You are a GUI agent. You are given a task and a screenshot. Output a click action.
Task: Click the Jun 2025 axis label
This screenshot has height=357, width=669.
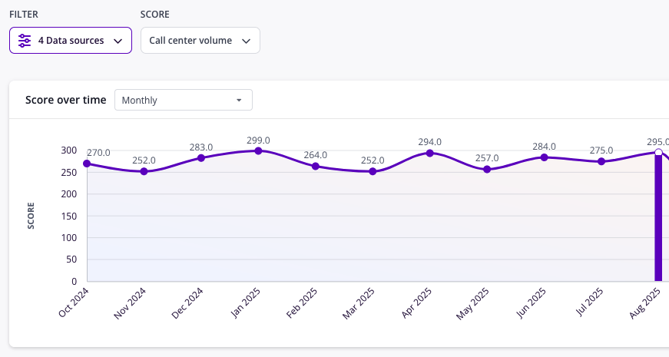pos(532,302)
